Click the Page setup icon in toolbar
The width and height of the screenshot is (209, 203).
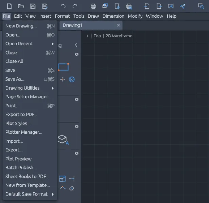coord(117,6)
